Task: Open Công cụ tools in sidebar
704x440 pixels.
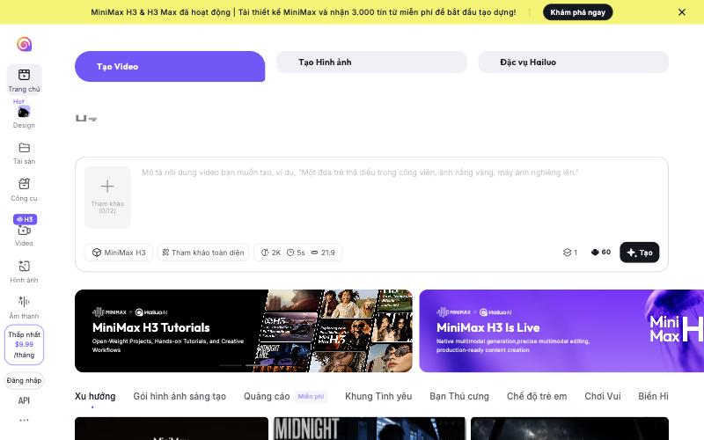Action: click(25, 190)
